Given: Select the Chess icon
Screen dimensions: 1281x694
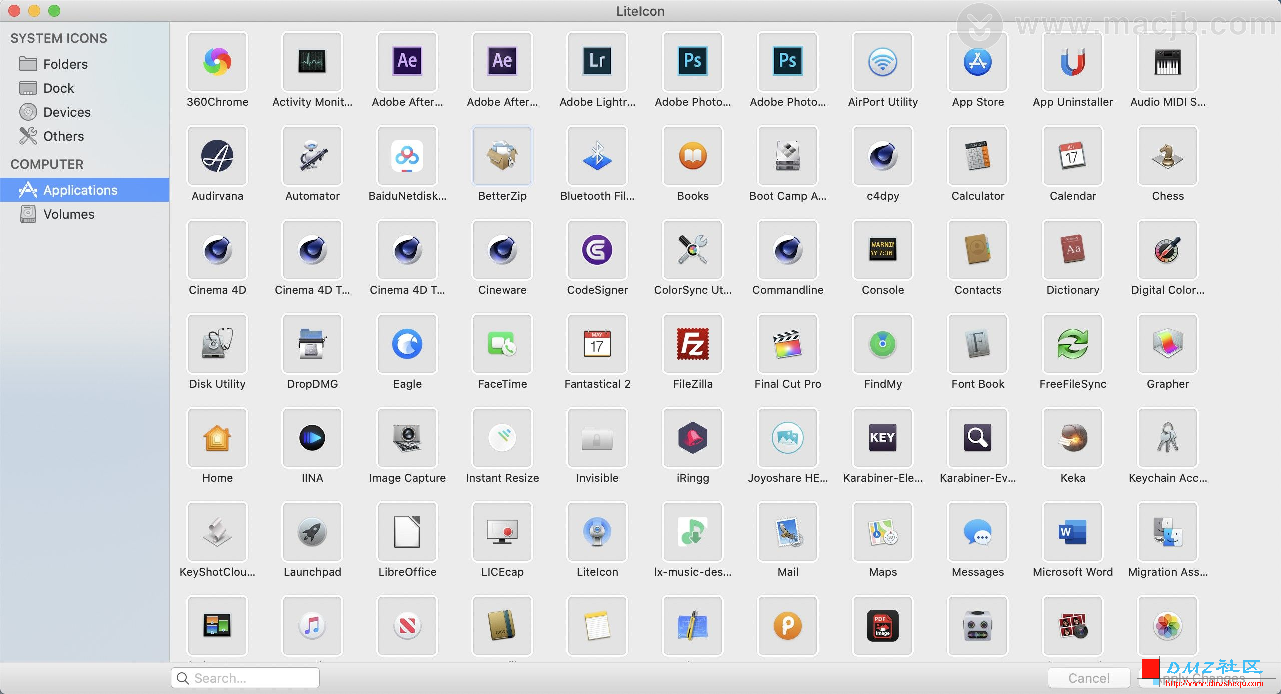Looking at the screenshot, I should [x=1168, y=156].
